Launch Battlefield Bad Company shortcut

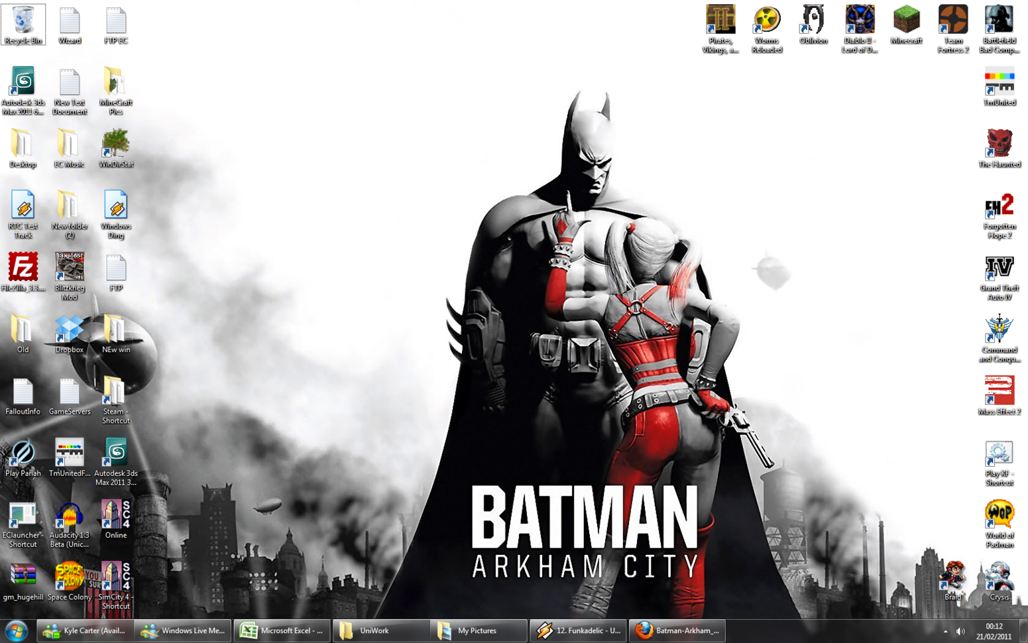pyautogui.click(x=999, y=29)
